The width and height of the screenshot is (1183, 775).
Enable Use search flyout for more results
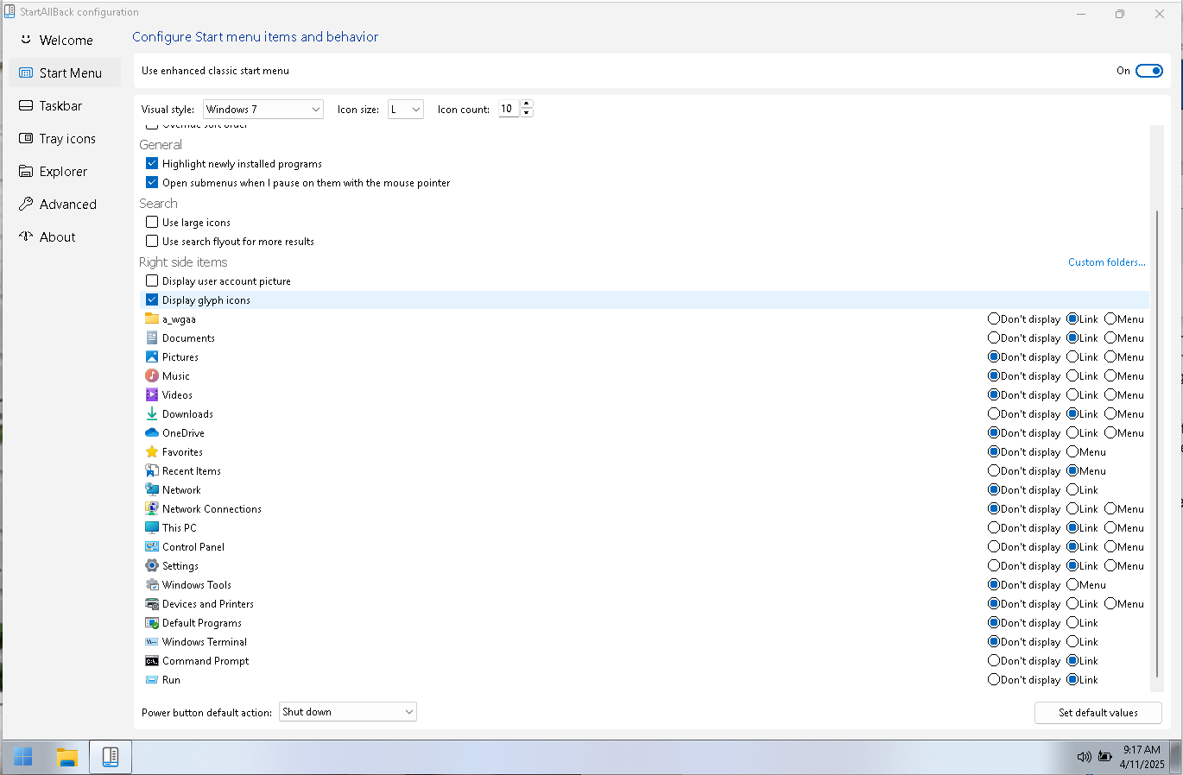coord(152,241)
